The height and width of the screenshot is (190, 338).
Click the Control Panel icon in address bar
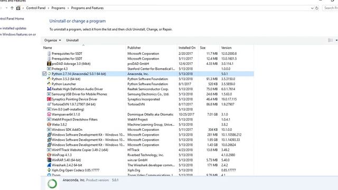coord(18,8)
